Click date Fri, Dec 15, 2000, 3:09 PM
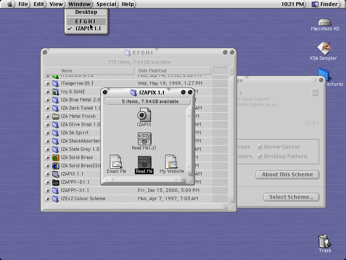This screenshot has height=260, width=346. 169,190
